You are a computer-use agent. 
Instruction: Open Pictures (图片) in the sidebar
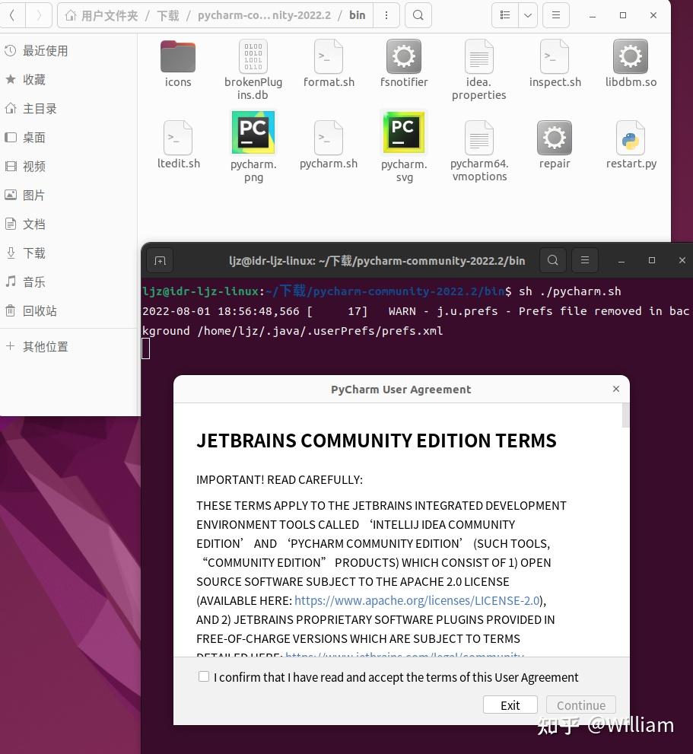coord(68,196)
